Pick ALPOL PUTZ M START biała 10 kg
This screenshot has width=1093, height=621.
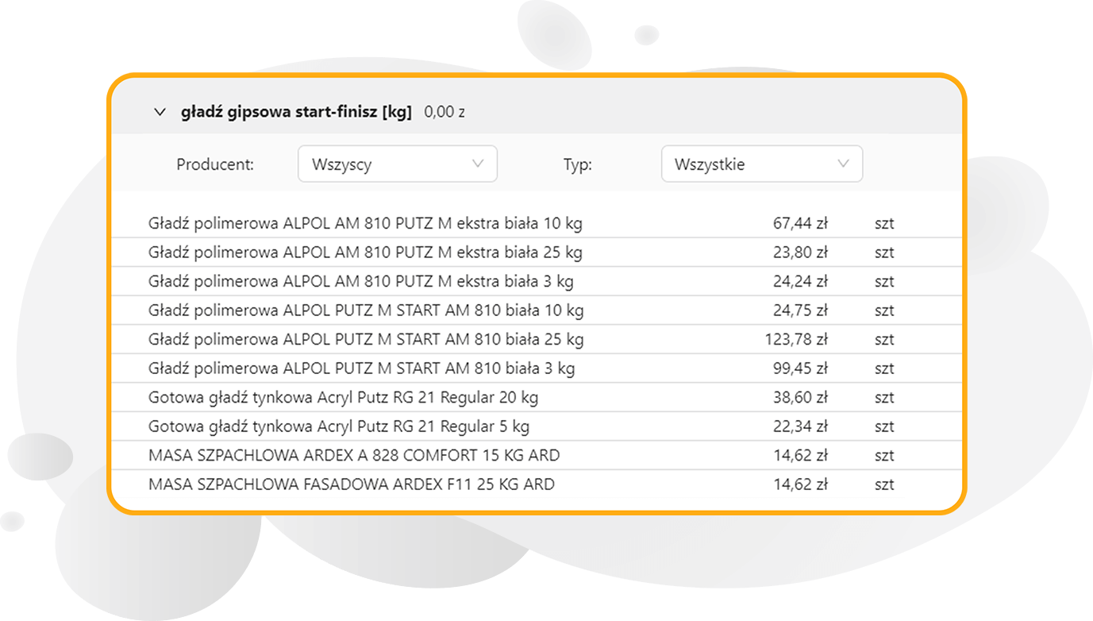point(366,310)
